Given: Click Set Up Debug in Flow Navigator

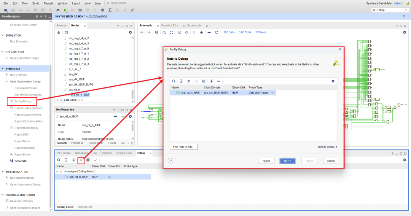Looking at the screenshot, I should coord(22,101).
